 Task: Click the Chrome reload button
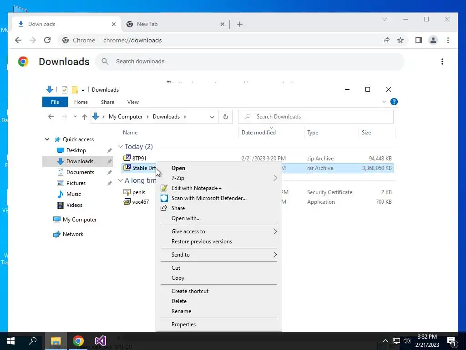pos(47,40)
